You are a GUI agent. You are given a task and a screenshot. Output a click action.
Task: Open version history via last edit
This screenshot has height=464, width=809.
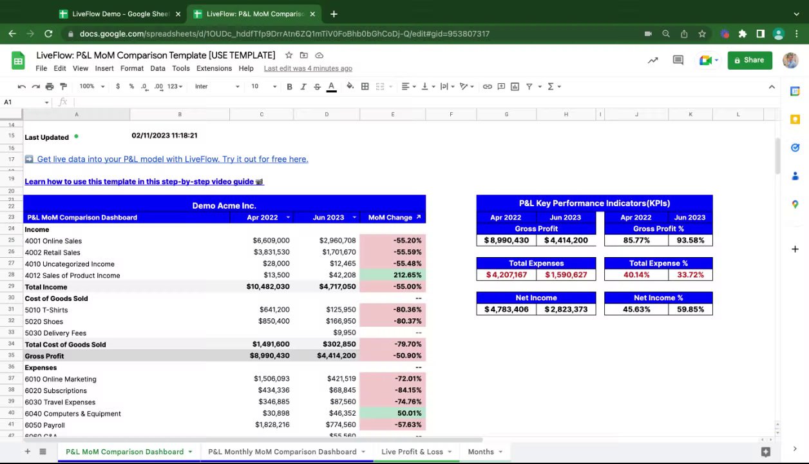[308, 68]
